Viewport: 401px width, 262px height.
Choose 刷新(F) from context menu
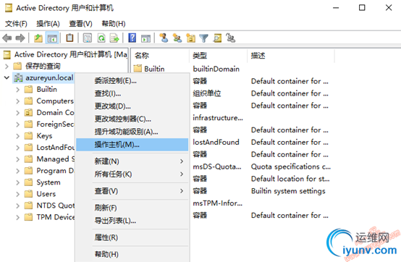[x=132, y=208]
